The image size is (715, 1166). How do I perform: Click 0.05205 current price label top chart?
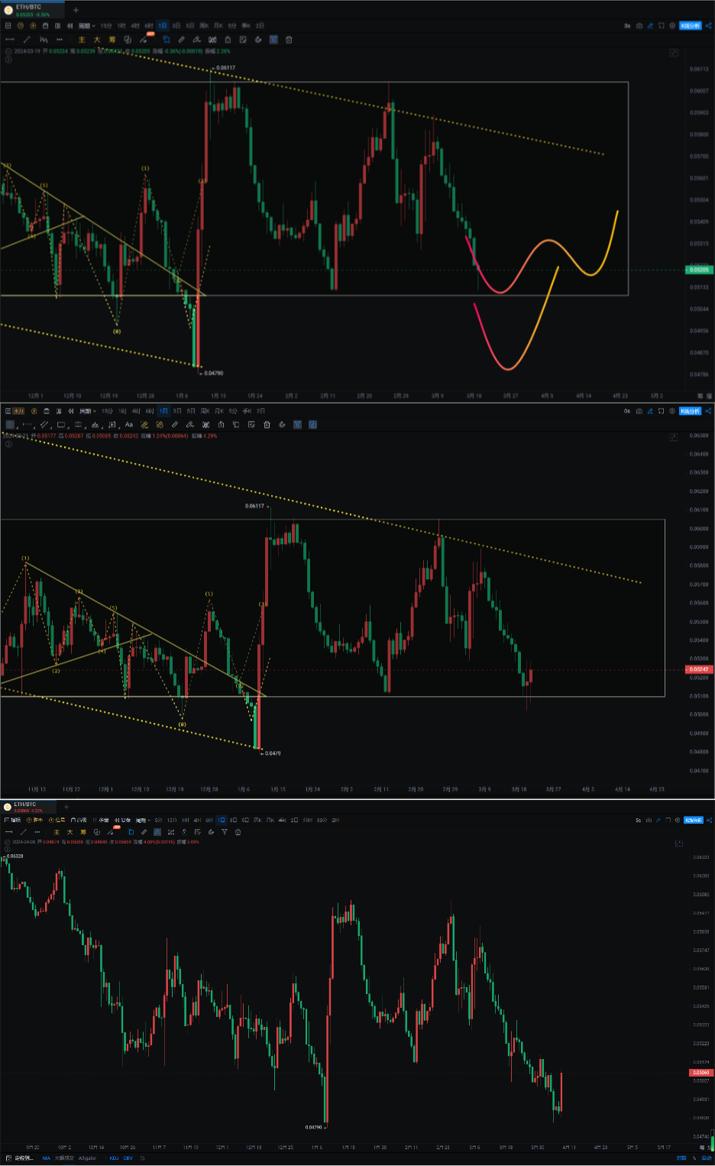(x=699, y=270)
